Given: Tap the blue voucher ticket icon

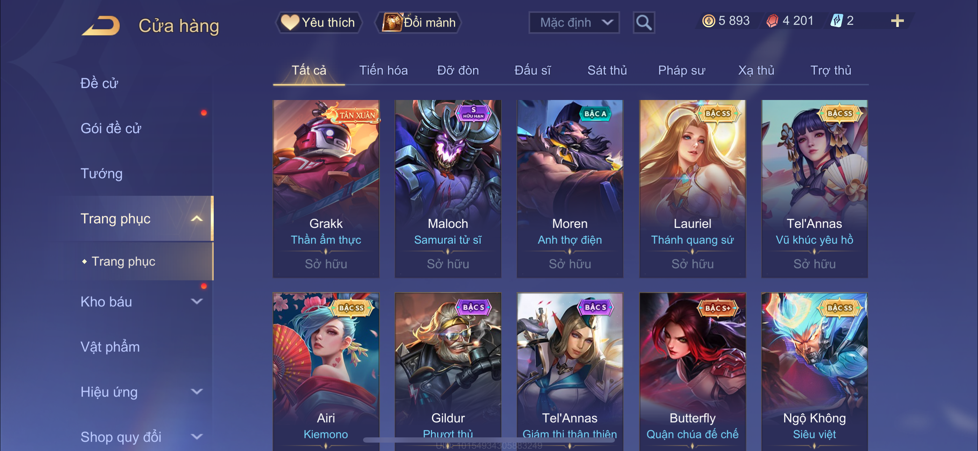Looking at the screenshot, I should [x=836, y=21].
